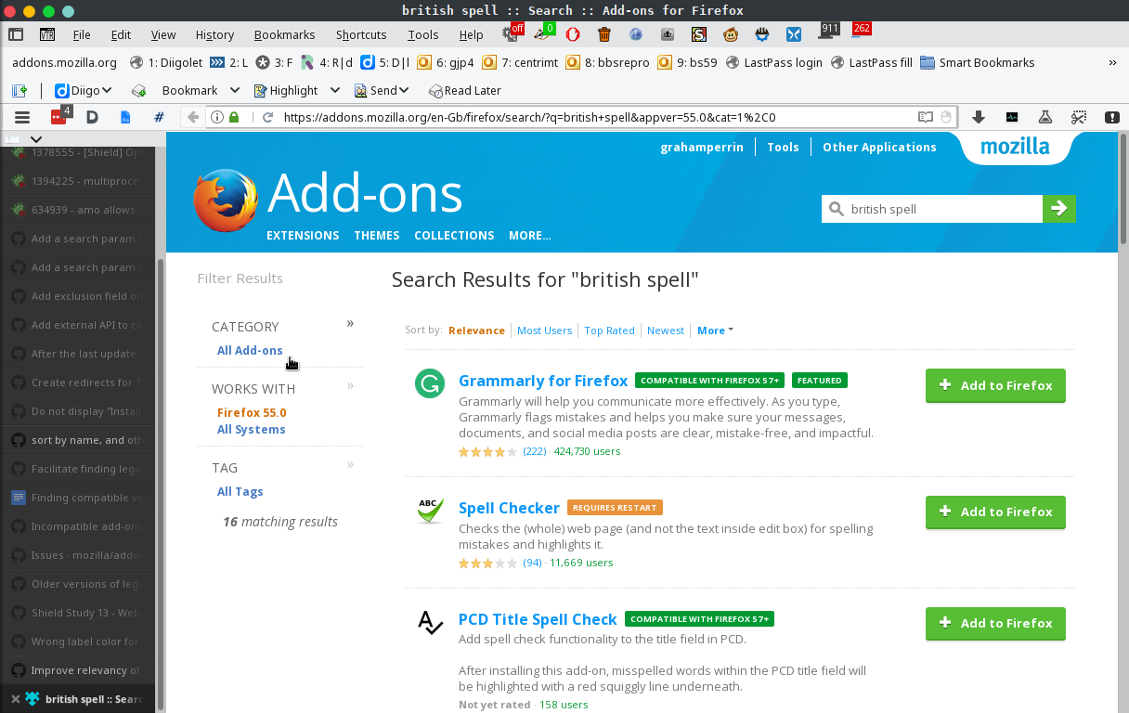The width and height of the screenshot is (1129, 713).
Task: Open the Bookmarks menu
Action: click(284, 34)
